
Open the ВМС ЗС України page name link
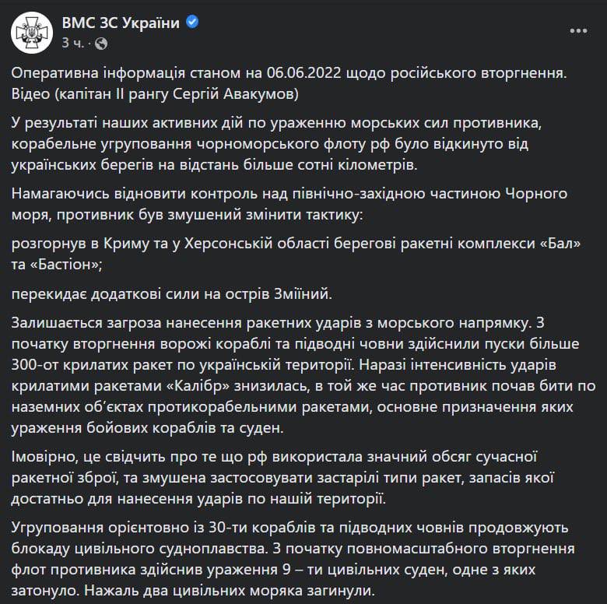[x=120, y=23]
